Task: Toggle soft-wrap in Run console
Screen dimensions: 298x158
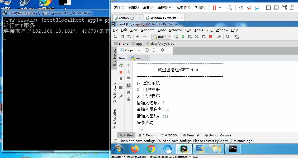Action: (x=129, y=79)
